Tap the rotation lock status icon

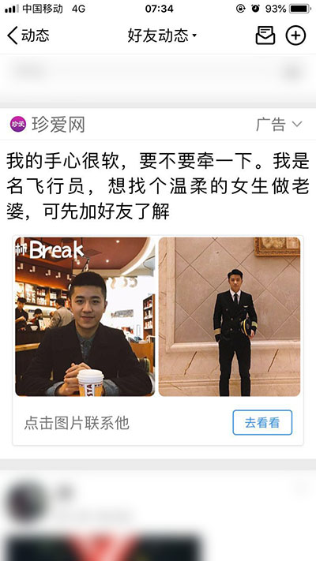tap(240, 9)
